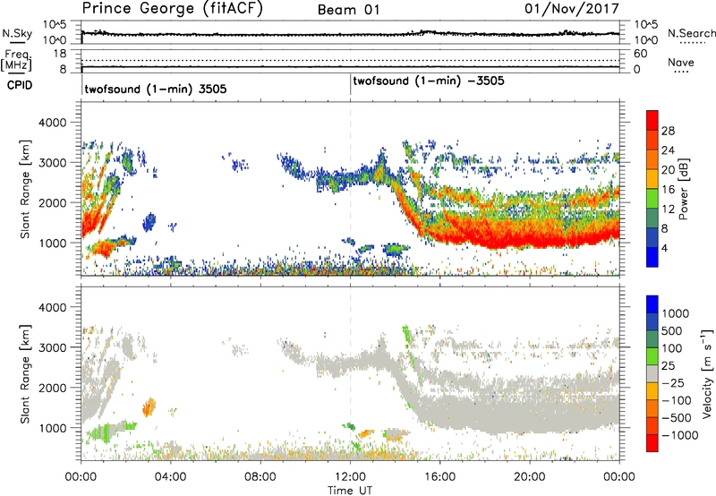Screen dimensions: 716x496
Task: Click the 'N.Search' legend label
Action: 692,33
